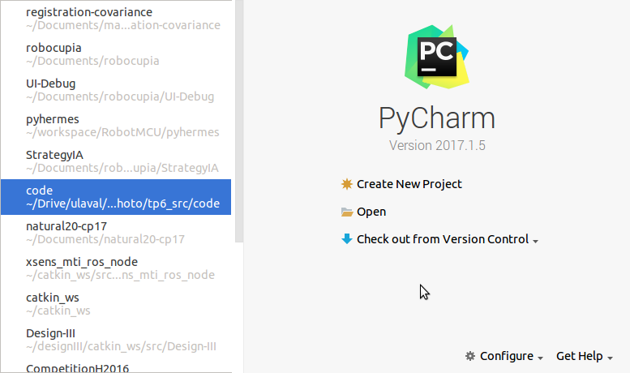Click the path ~/designIII/catkin_ws/src/Design-III

pyautogui.click(x=121, y=346)
